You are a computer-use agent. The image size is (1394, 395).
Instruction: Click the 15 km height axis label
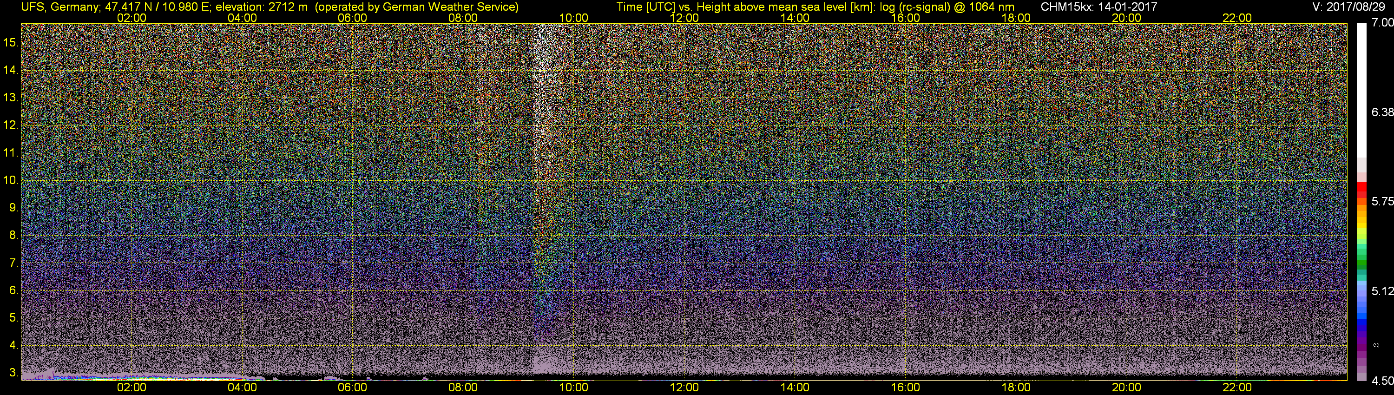[x=10, y=42]
